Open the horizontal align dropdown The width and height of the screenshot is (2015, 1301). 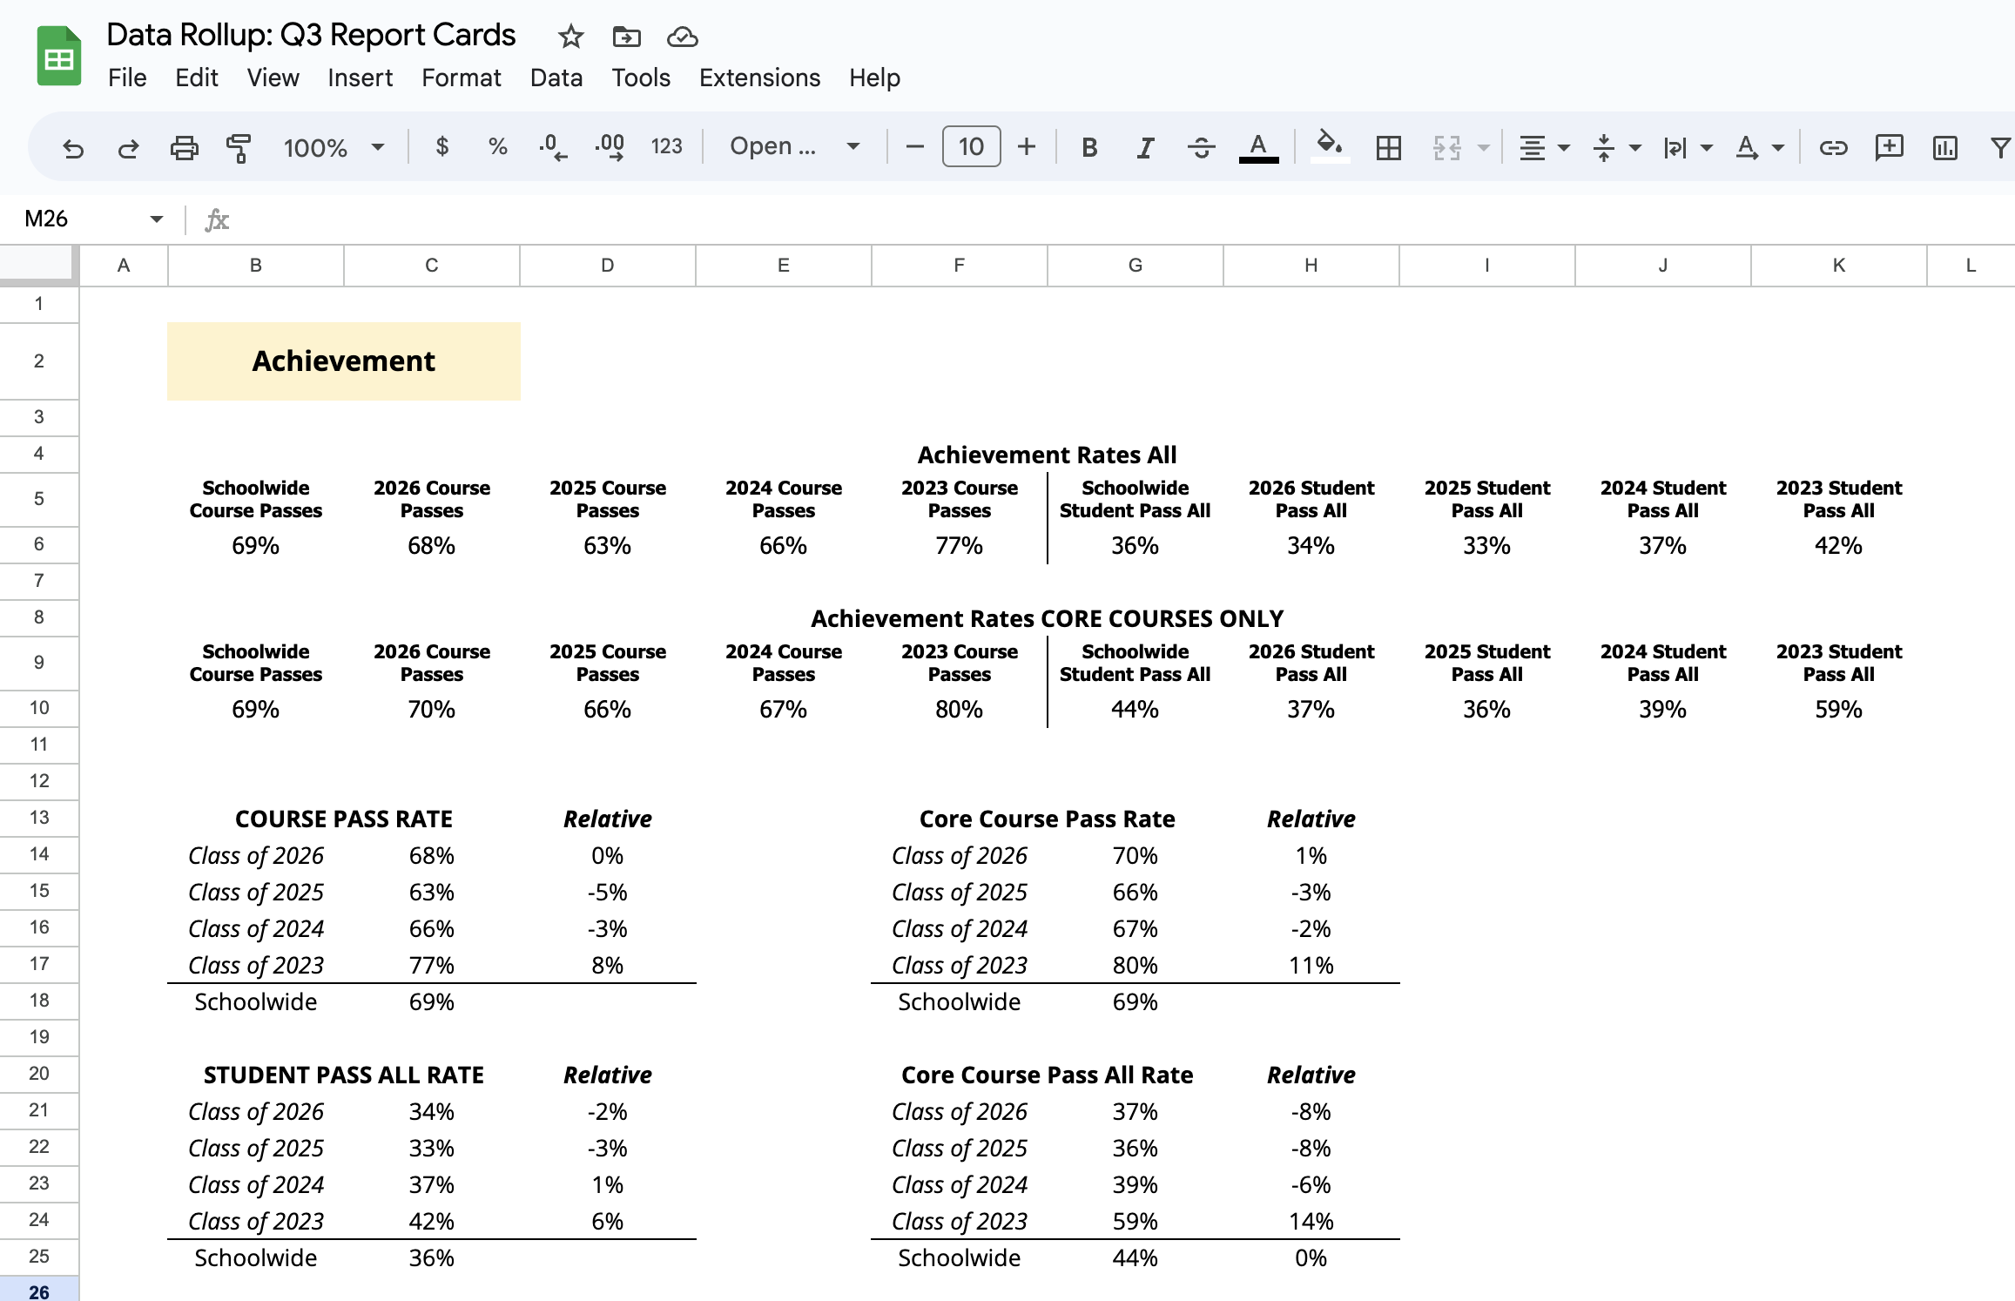click(1543, 148)
